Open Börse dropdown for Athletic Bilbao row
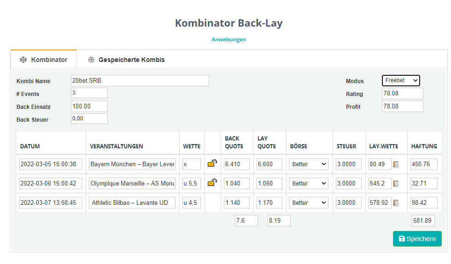 [309, 202]
